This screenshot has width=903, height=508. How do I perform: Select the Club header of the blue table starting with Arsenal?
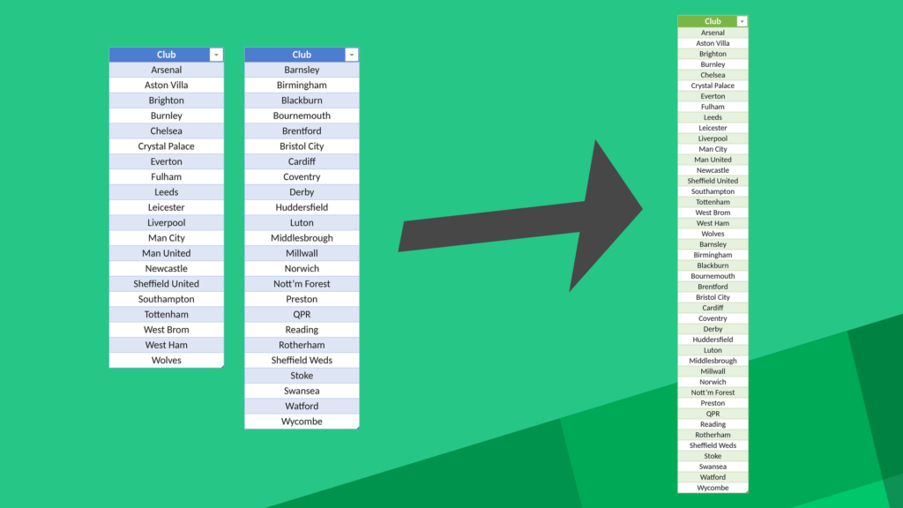[167, 55]
